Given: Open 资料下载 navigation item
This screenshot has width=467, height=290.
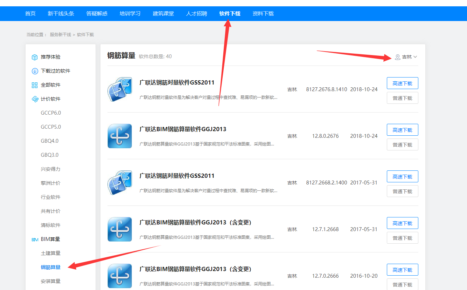Looking at the screenshot, I should pyautogui.click(x=263, y=14).
